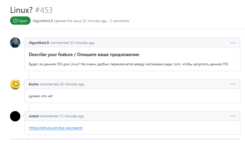245x143 pixels.
Task: Click the "2 comments" count text
Action: point(120,21)
